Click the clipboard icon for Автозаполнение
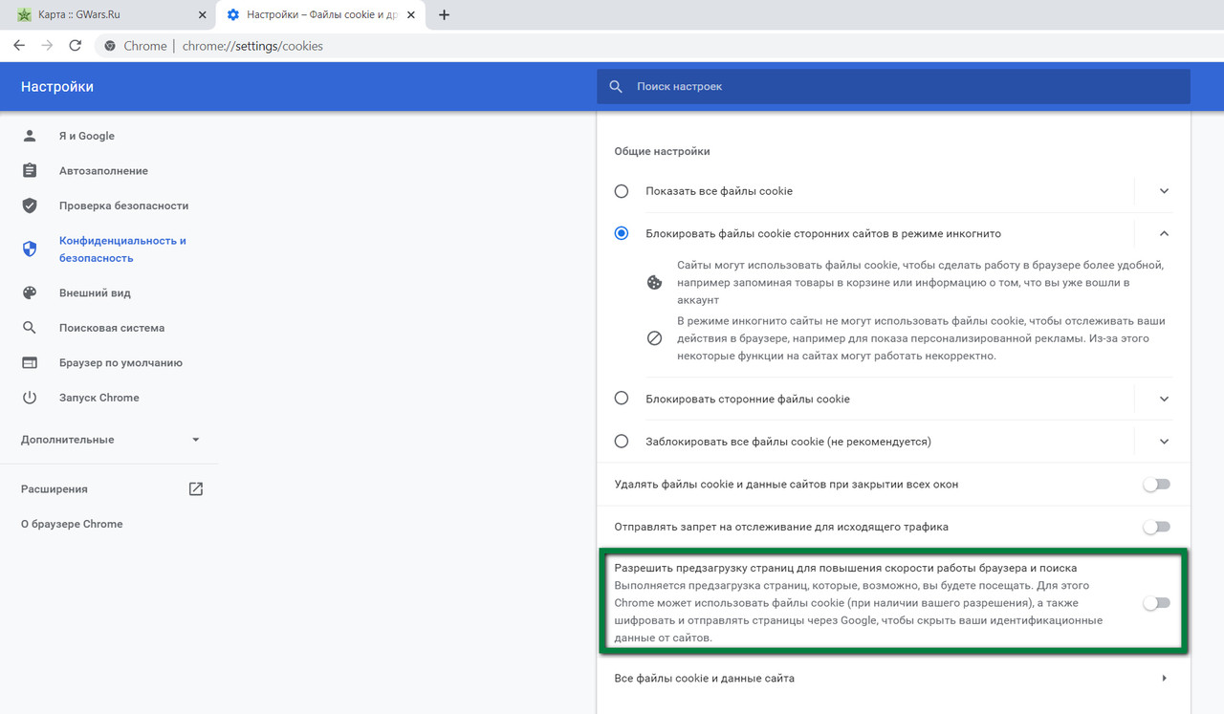Image resolution: width=1224 pixels, height=714 pixels. pos(30,171)
